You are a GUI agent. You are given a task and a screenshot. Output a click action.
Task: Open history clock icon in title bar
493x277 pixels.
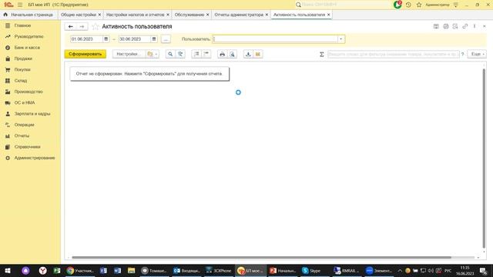(x=408, y=5)
